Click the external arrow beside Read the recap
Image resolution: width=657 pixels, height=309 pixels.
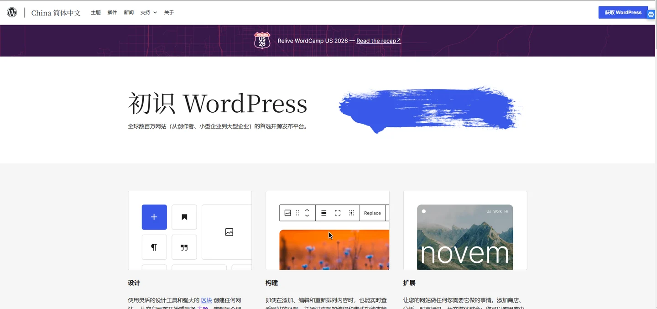pyautogui.click(x=399, y=41)
